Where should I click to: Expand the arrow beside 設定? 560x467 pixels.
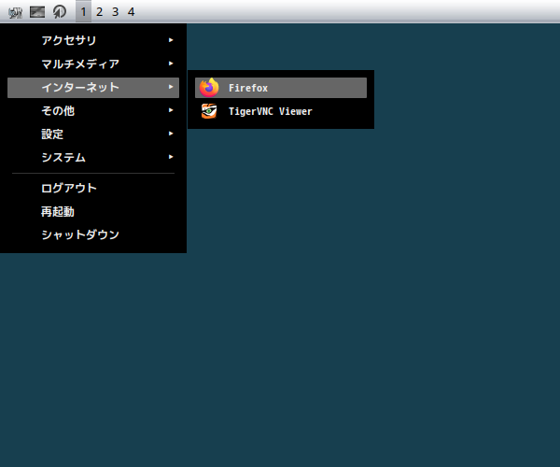point(171,134)
